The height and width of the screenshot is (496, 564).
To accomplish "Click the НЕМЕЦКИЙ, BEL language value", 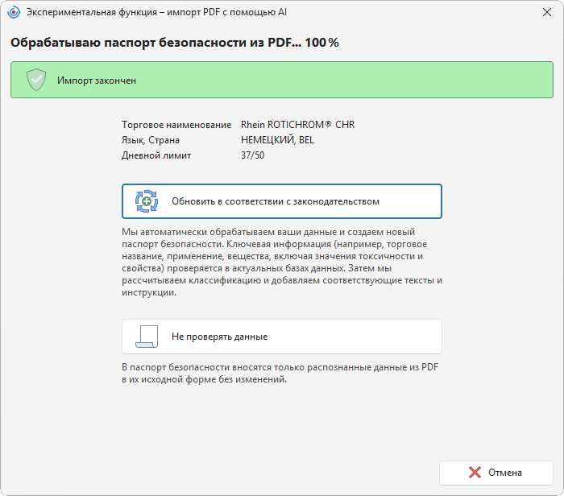I will (x=277, y=140).
